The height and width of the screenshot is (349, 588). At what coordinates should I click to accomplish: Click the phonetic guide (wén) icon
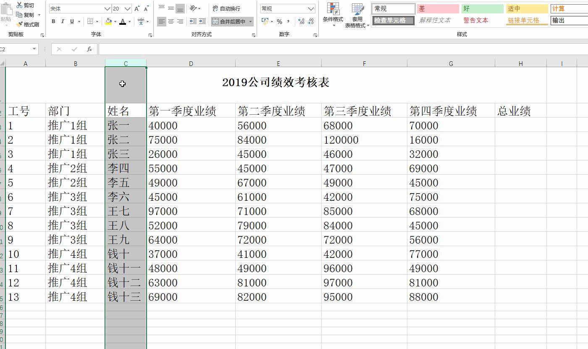[141, 21]
